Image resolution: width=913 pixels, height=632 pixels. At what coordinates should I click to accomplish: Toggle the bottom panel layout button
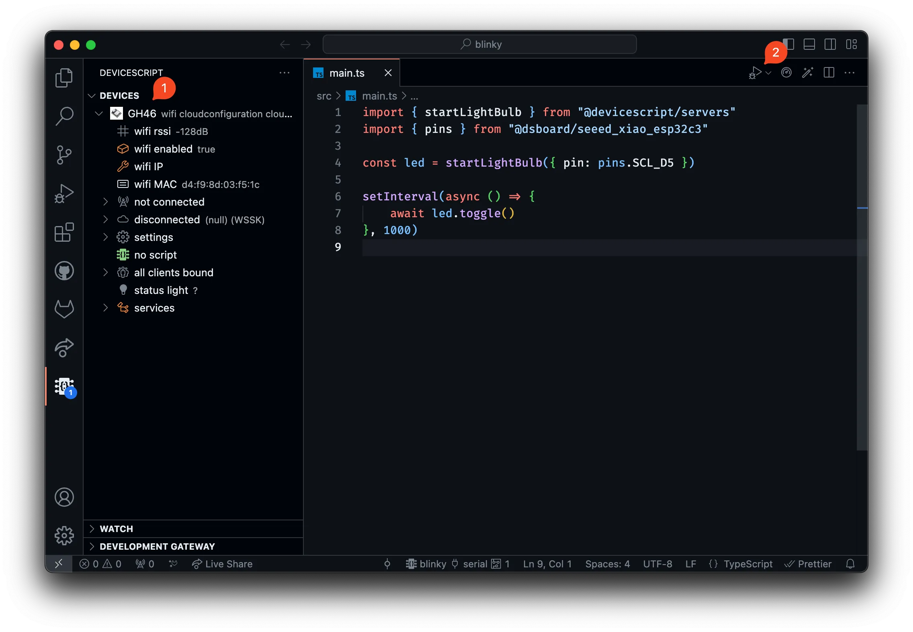pos(809,44)
